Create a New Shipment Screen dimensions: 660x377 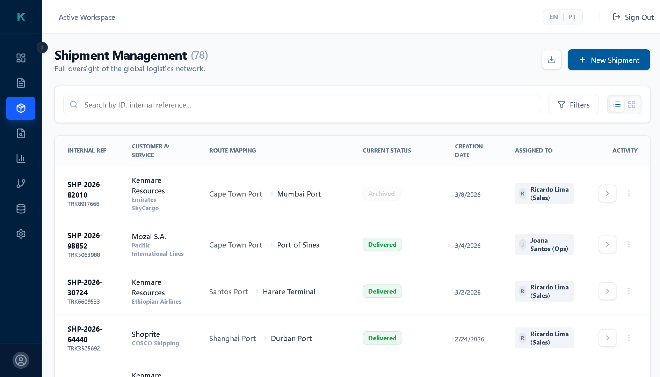[x=609, y=60]
